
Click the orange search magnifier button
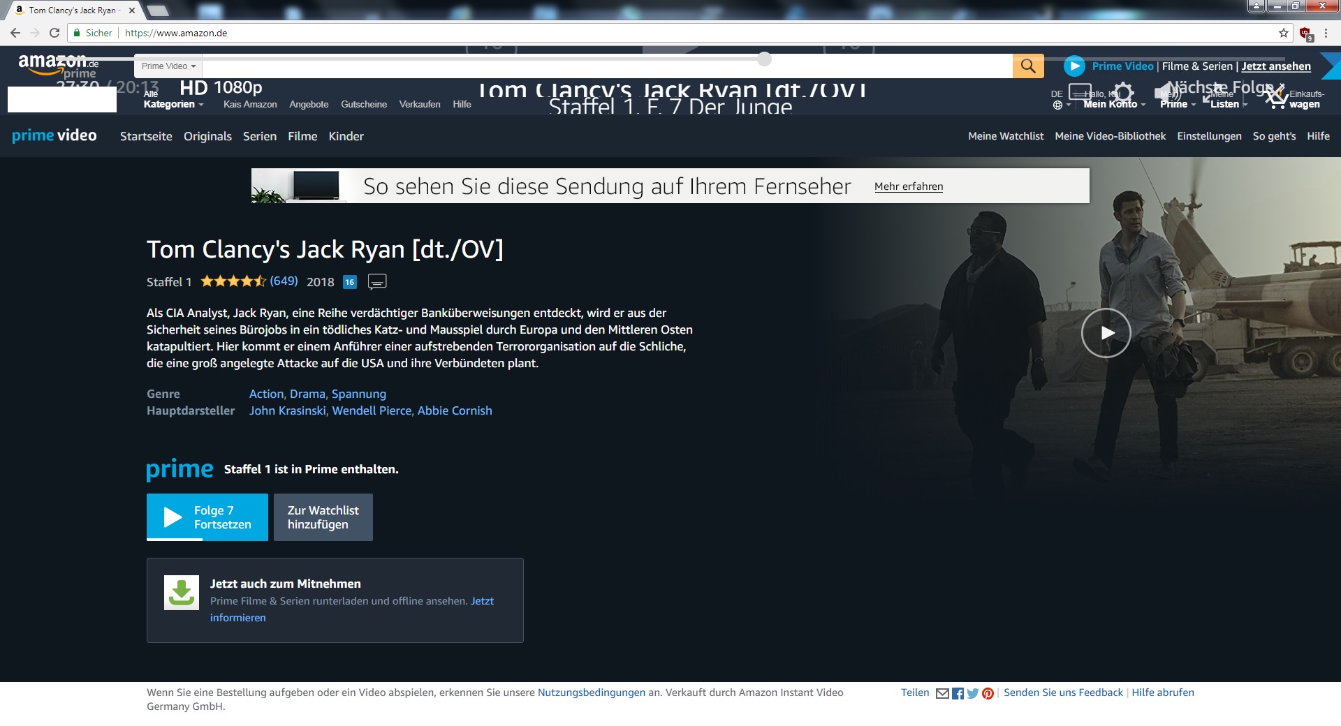pyautogui.click(x=1028, y=66)
